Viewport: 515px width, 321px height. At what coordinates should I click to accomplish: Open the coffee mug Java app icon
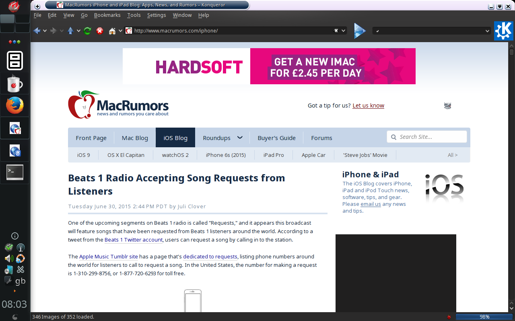(x=15, y=83)
